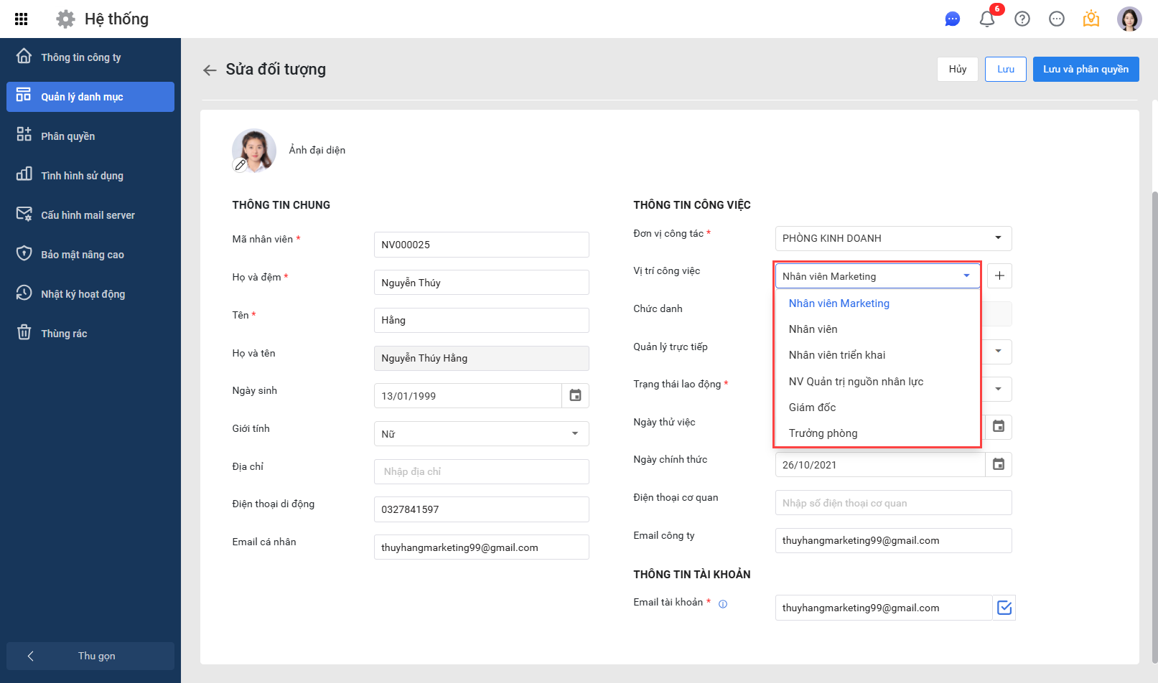Click the read-only Họ và tên field

coord(481,358)
